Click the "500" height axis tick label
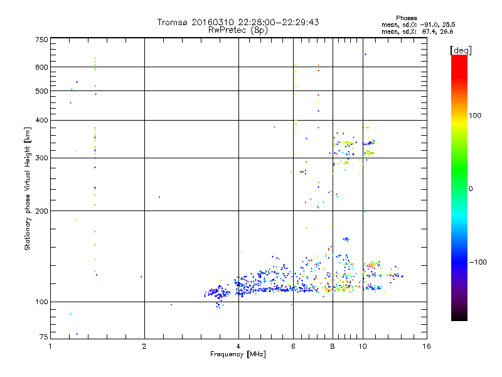The height and width of the screenshot is (377, 502). coord(41,91)
